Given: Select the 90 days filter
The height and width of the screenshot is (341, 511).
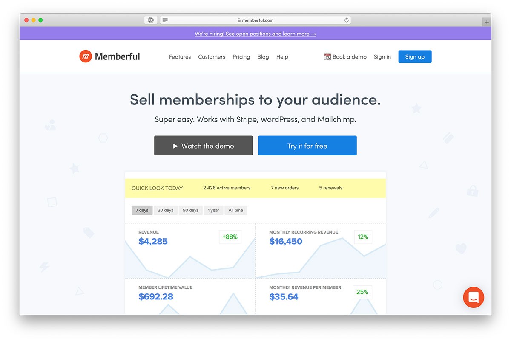Looking at the screenshot, I should point(191,210).
